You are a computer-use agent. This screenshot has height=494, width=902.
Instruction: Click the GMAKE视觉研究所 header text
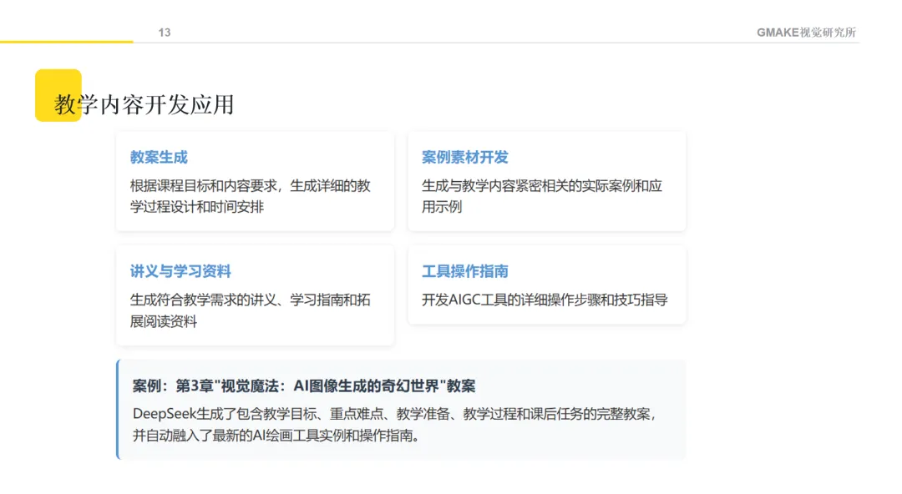point(806,33)
